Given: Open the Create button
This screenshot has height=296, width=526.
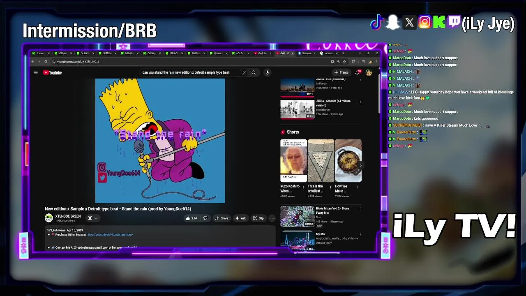Looking at the screenshot, I should click(x=341, y=72).
